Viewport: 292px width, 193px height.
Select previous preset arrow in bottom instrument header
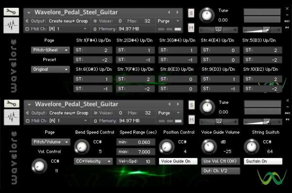169,104
